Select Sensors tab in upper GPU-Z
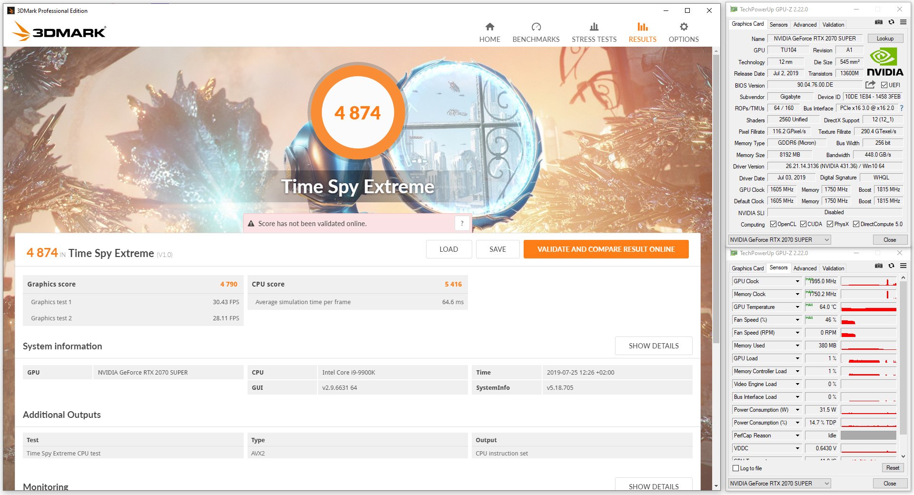The image size is (914, 495). pos(778,25)
